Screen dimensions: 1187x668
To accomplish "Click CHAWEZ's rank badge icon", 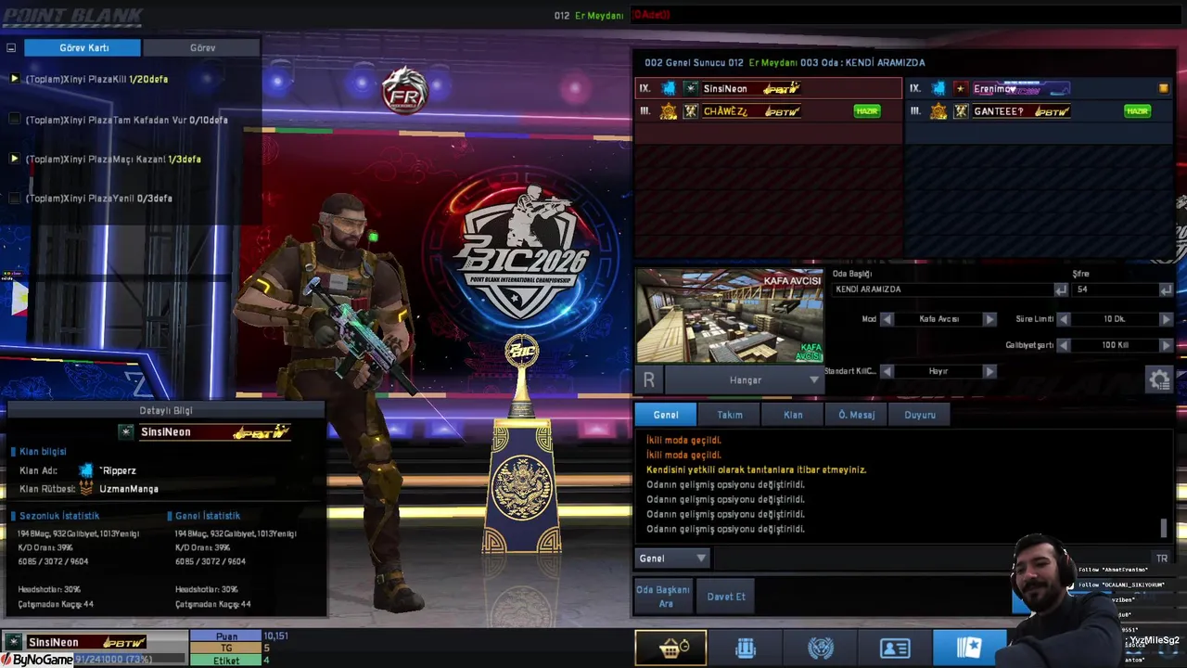I will coord(691,111).
